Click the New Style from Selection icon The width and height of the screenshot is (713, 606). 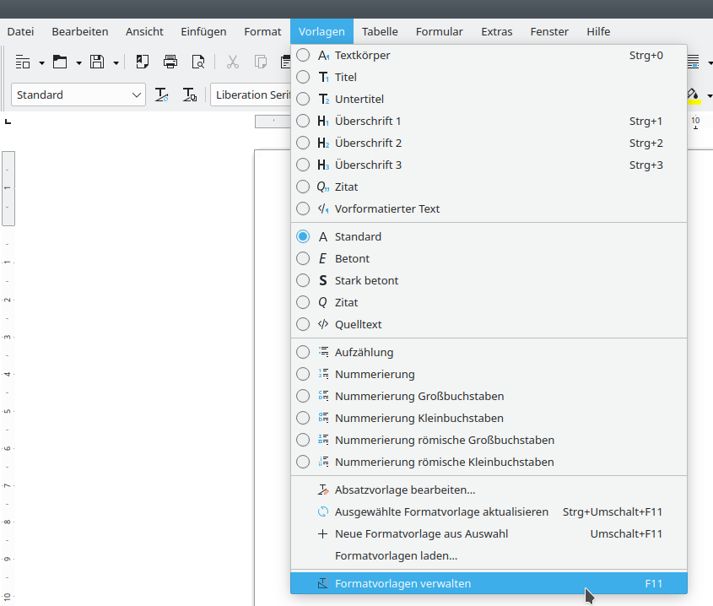[190, 95]
